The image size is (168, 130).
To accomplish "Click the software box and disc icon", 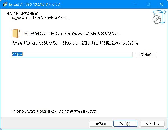I will coord(159,17).
